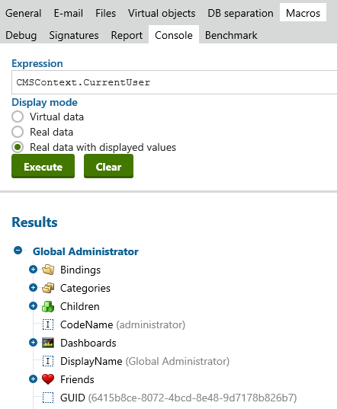Click the Categories stacked folders icon
The image size is (337, 409).
tap(48, 288)
